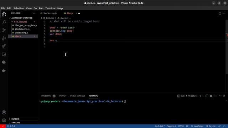The height and width of the screenshot is (128, 228).
Task: Open the Edit menu
Action: (9, 8)
